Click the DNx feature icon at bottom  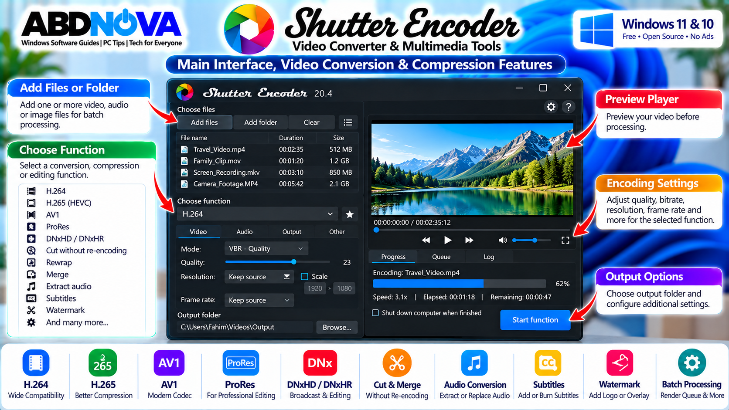click(320, 363)
